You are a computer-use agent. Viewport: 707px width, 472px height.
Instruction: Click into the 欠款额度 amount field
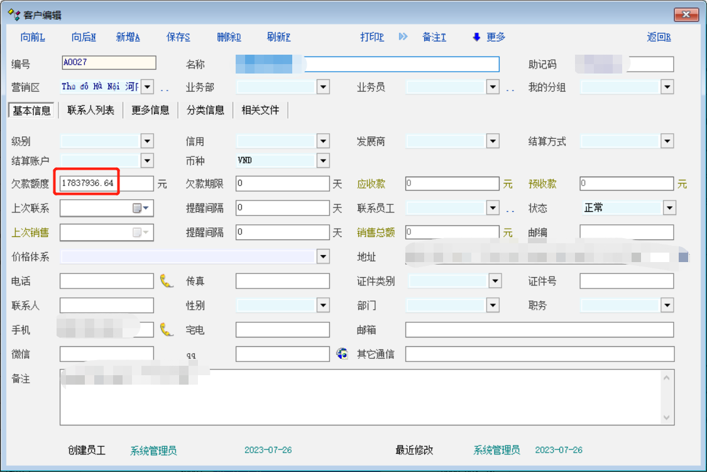coord(106,184)
